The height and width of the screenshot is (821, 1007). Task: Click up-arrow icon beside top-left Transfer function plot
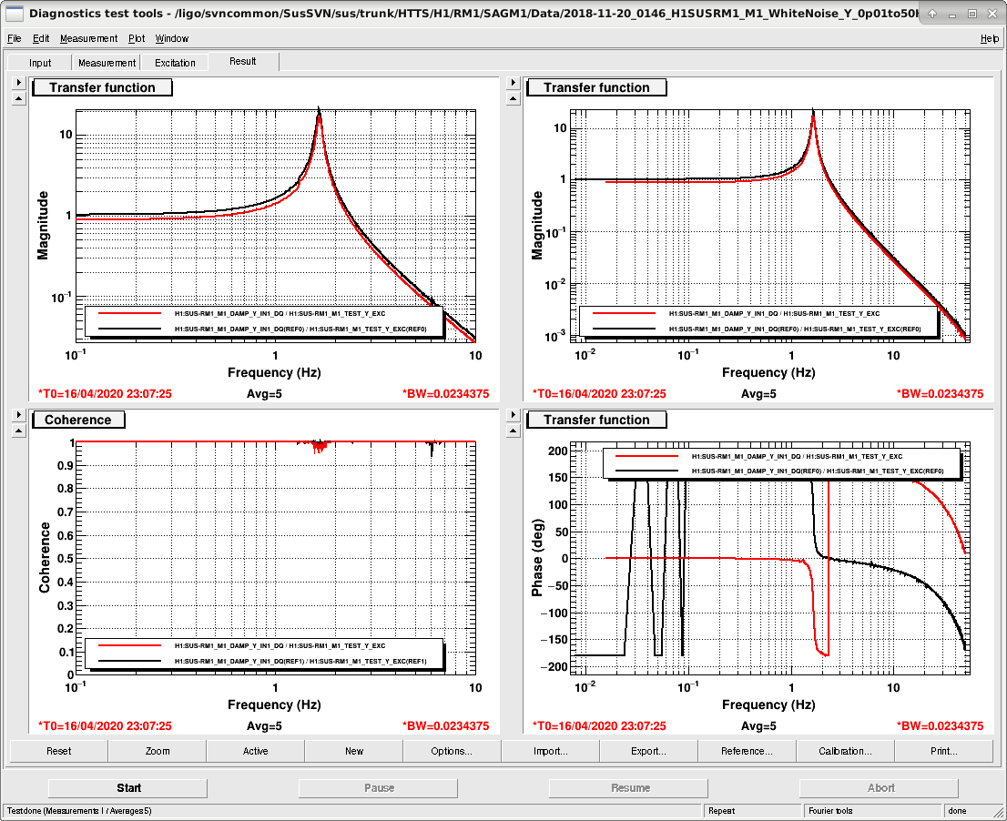coord(18,99)
